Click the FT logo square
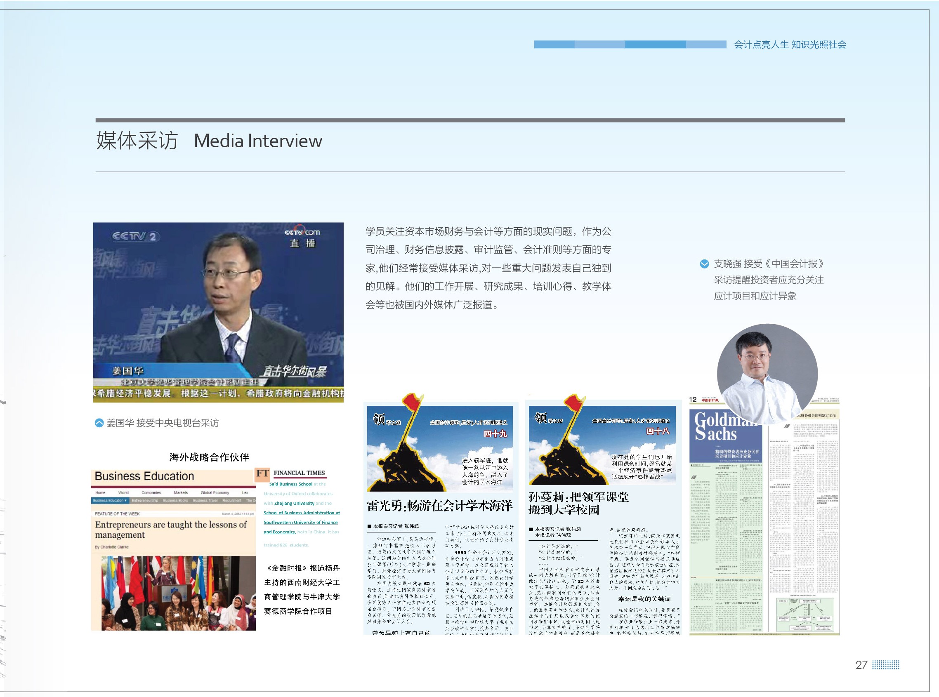 click(262, 474)
